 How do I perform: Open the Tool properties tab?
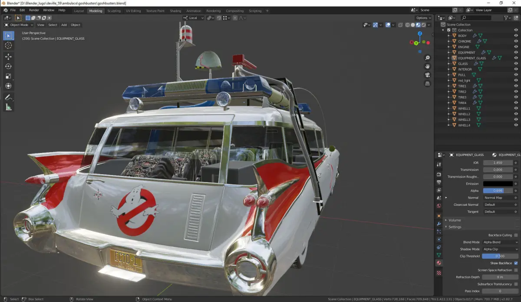(439, 165)
